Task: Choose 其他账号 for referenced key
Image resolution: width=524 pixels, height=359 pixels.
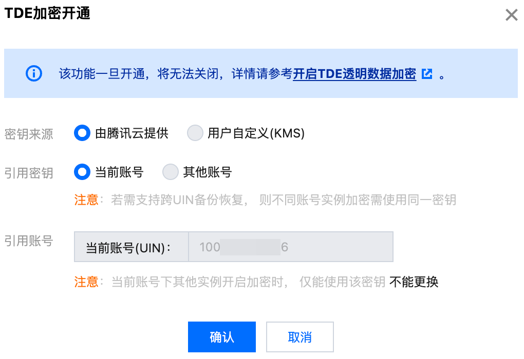Action: [171, 172]
